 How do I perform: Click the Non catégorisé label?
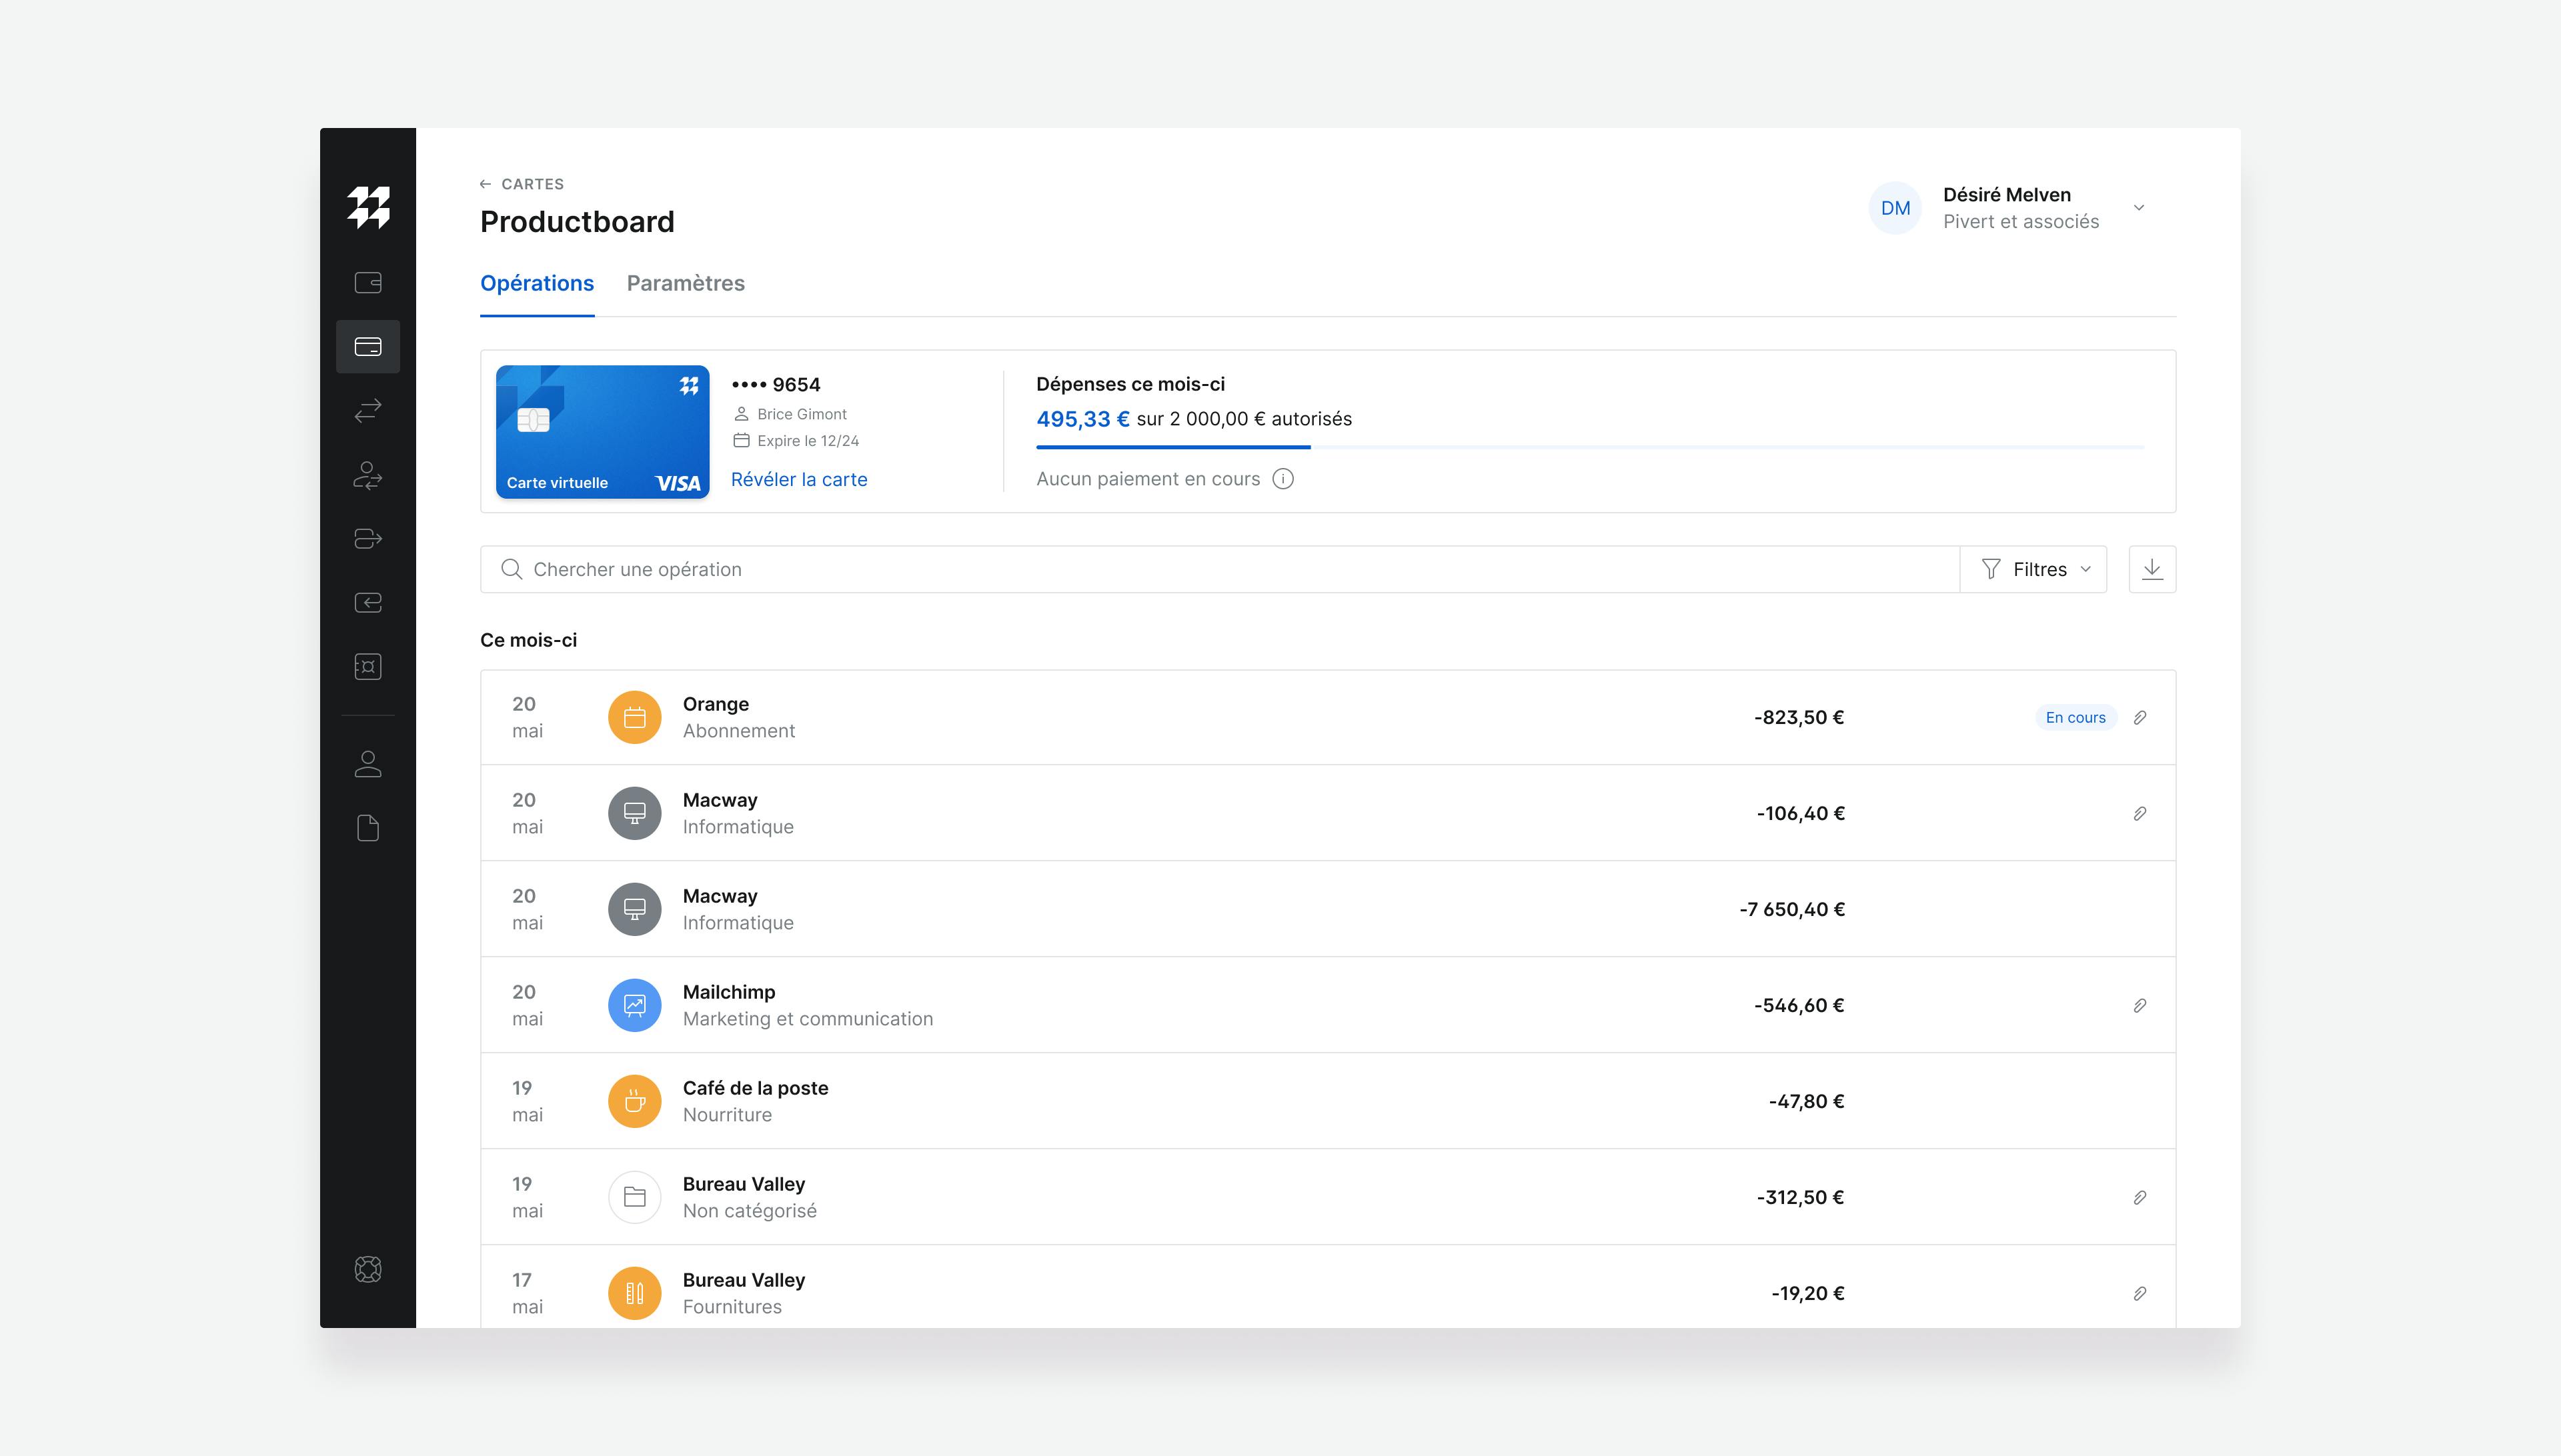coord(750,1211)
